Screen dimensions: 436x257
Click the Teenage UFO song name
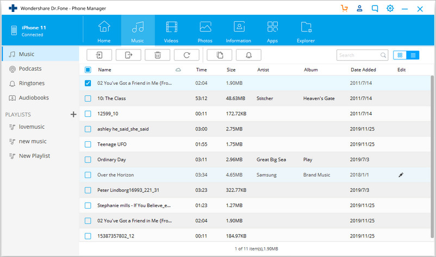[x=112, y=144]
